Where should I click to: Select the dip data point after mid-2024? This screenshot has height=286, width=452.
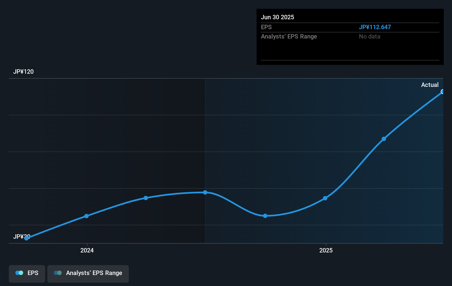pos(265,216)
